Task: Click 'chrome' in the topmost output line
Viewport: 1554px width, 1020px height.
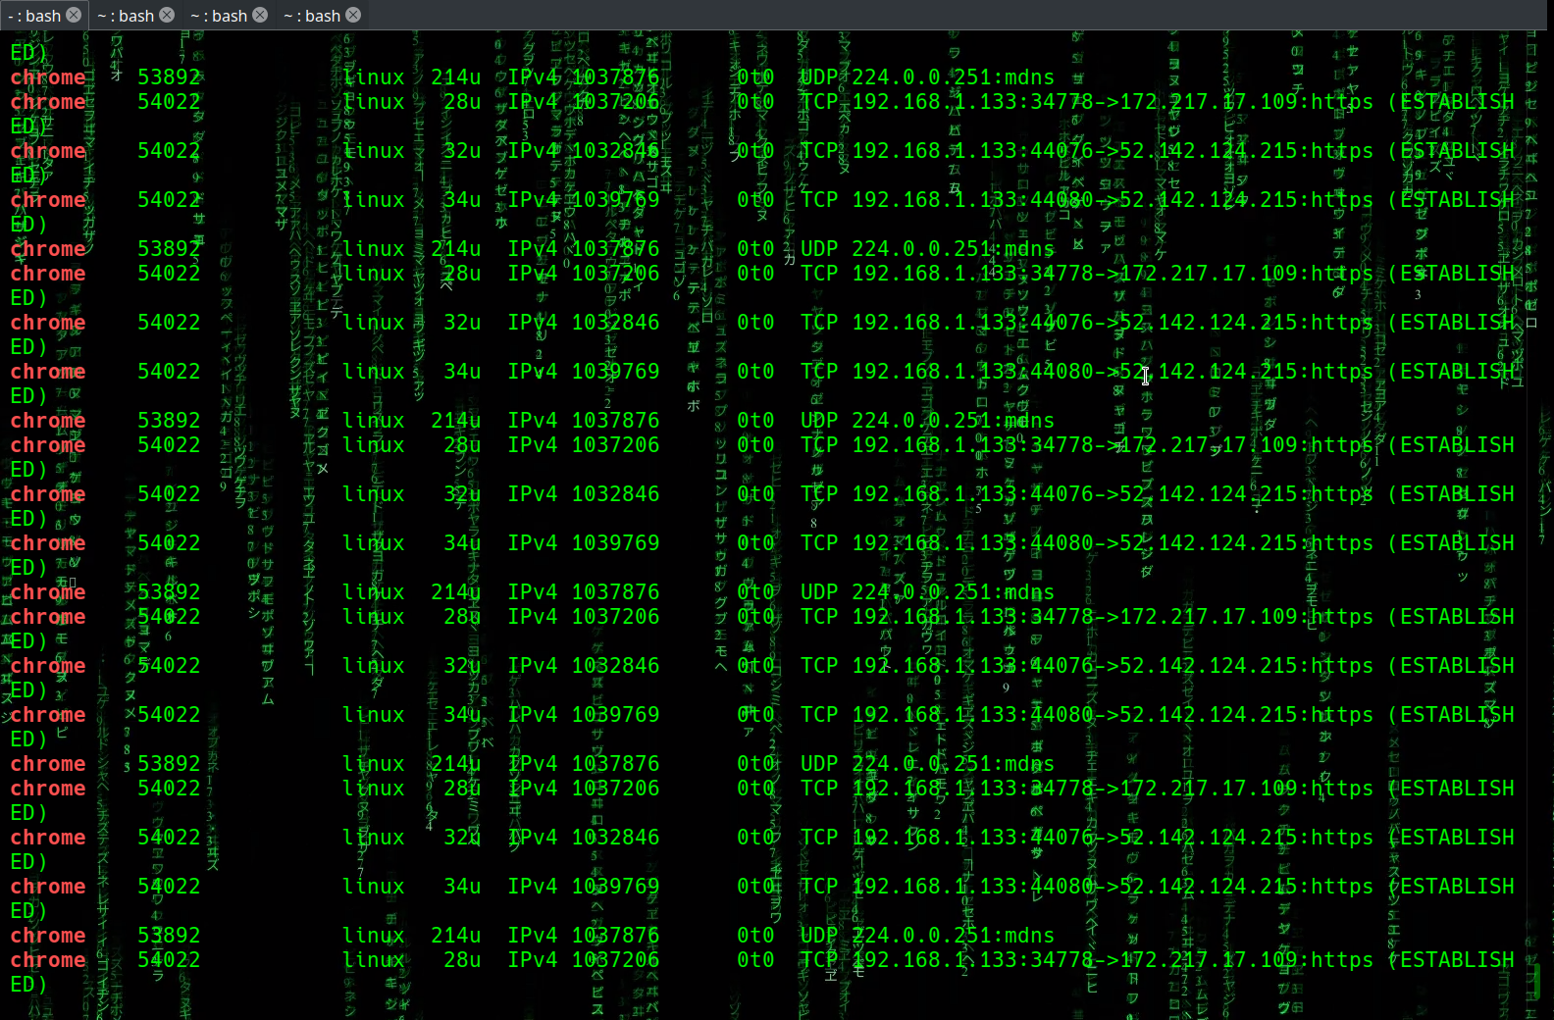Action: click(x=48, y=77)
